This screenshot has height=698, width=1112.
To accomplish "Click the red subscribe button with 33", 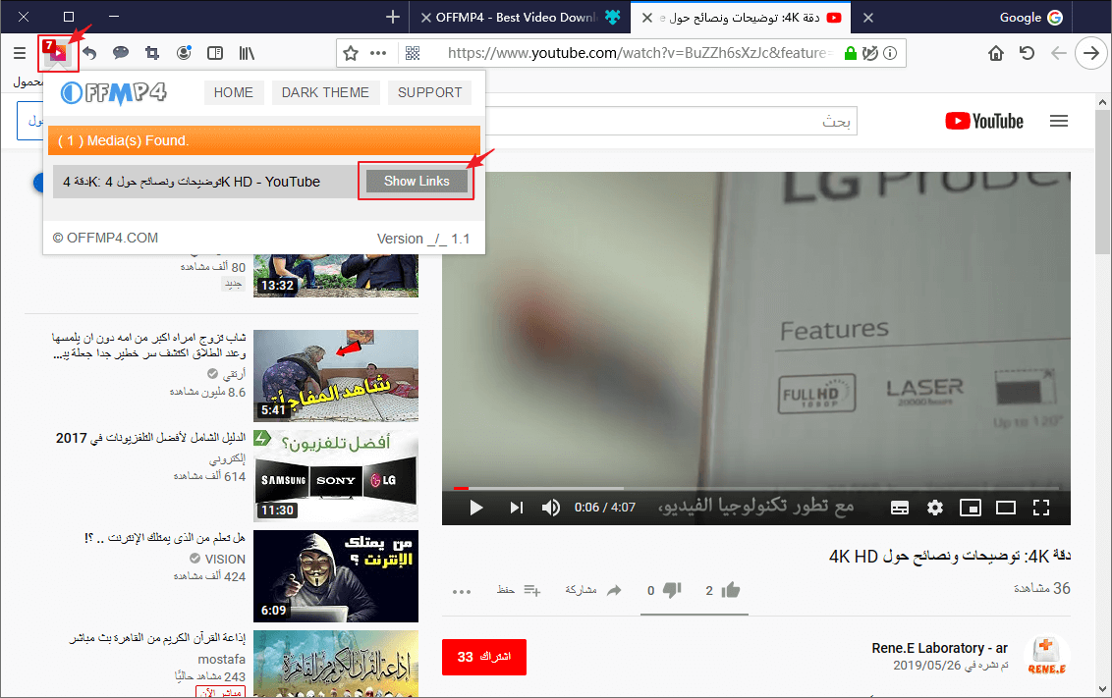I will (x=484, y=657).
